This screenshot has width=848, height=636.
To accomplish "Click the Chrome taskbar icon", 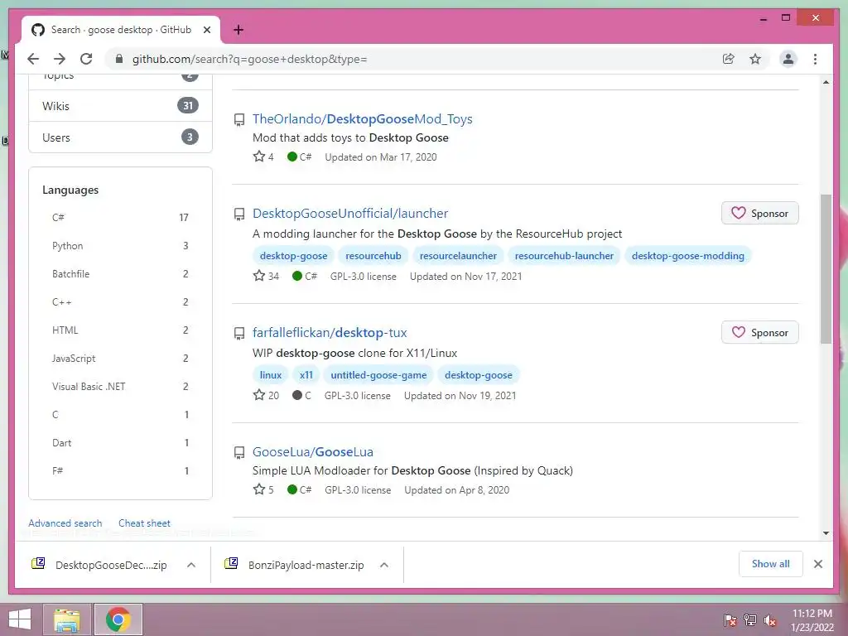I will [x=118, y=619].
